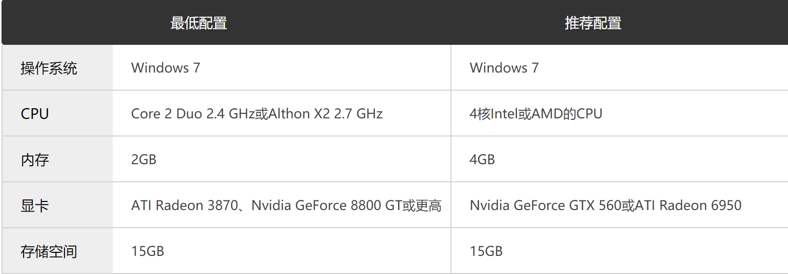Click the Nvidia GeForce 8800 GT text

(x=326, y=205)
